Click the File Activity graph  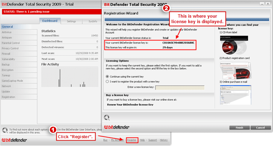click(x=70, y=77)
